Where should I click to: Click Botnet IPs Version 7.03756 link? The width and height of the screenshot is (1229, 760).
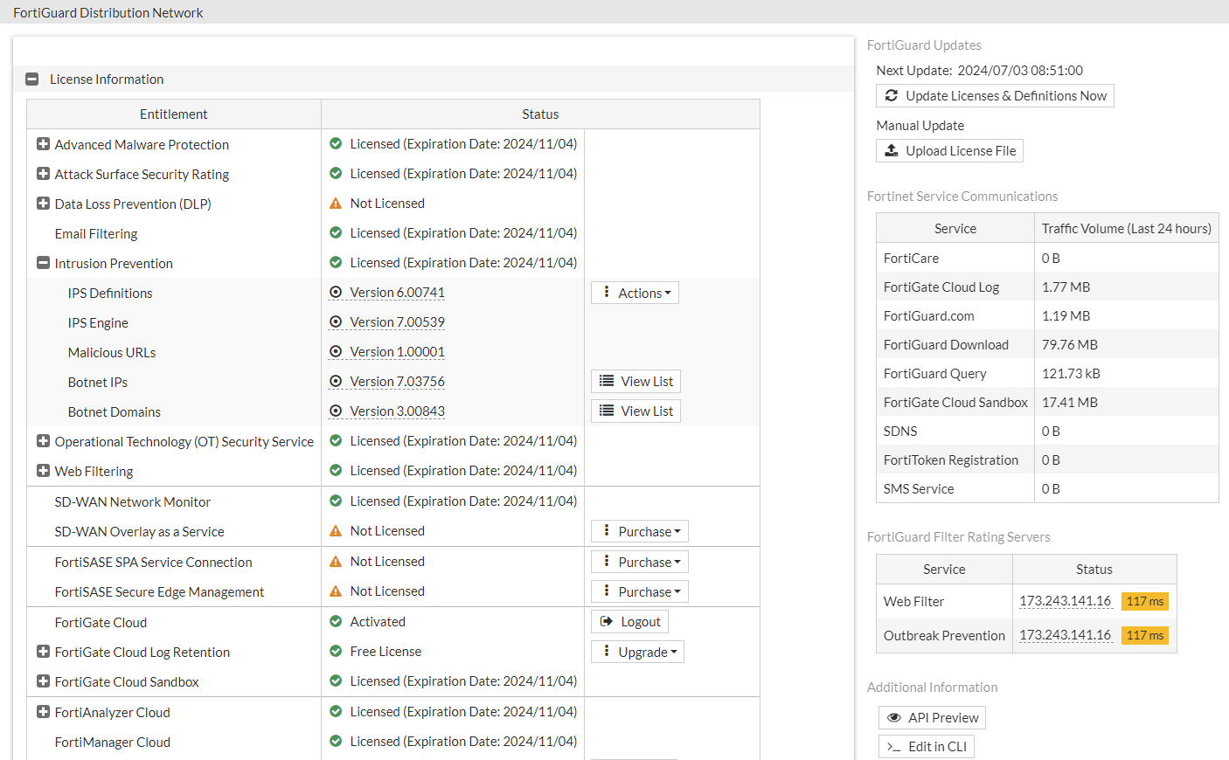397,382
